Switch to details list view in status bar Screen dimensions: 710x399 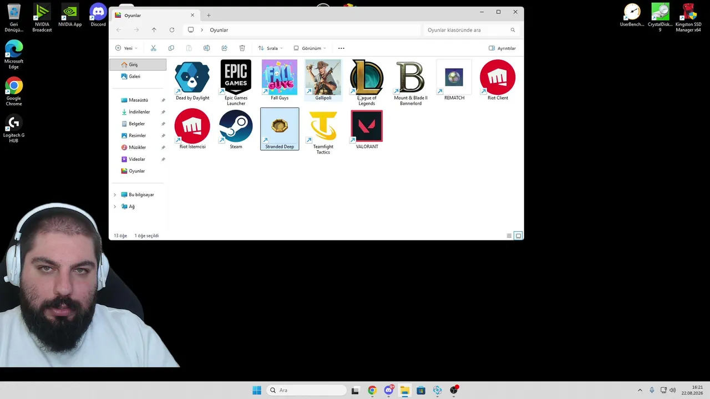(509, 236)
